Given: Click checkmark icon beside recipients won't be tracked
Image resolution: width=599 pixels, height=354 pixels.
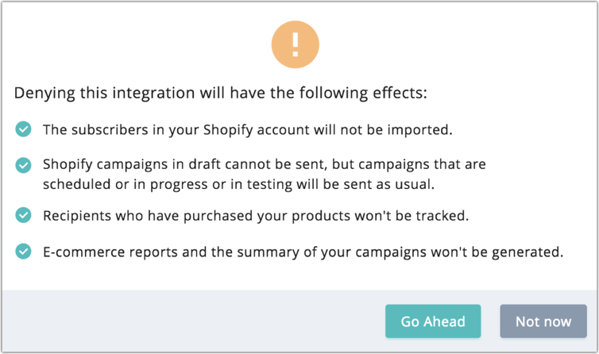Looking at the screenshot, I should click(x=24, y=215).
